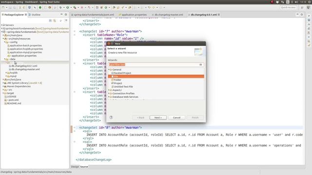Expand the JRE System Library node
Image resolution: width=312 pixels, height=175 pixels.
point(3,83)
